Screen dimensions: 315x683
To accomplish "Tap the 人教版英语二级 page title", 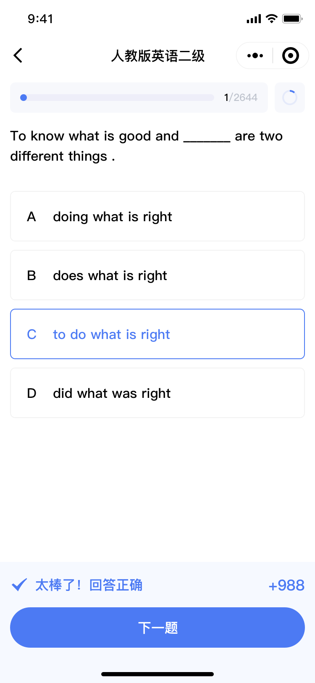I will tap(158, 56).
